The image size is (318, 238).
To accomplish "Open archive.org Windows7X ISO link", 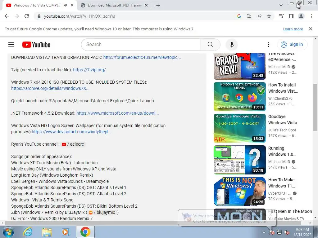I will pyautogui.click(x=50, y=88).
